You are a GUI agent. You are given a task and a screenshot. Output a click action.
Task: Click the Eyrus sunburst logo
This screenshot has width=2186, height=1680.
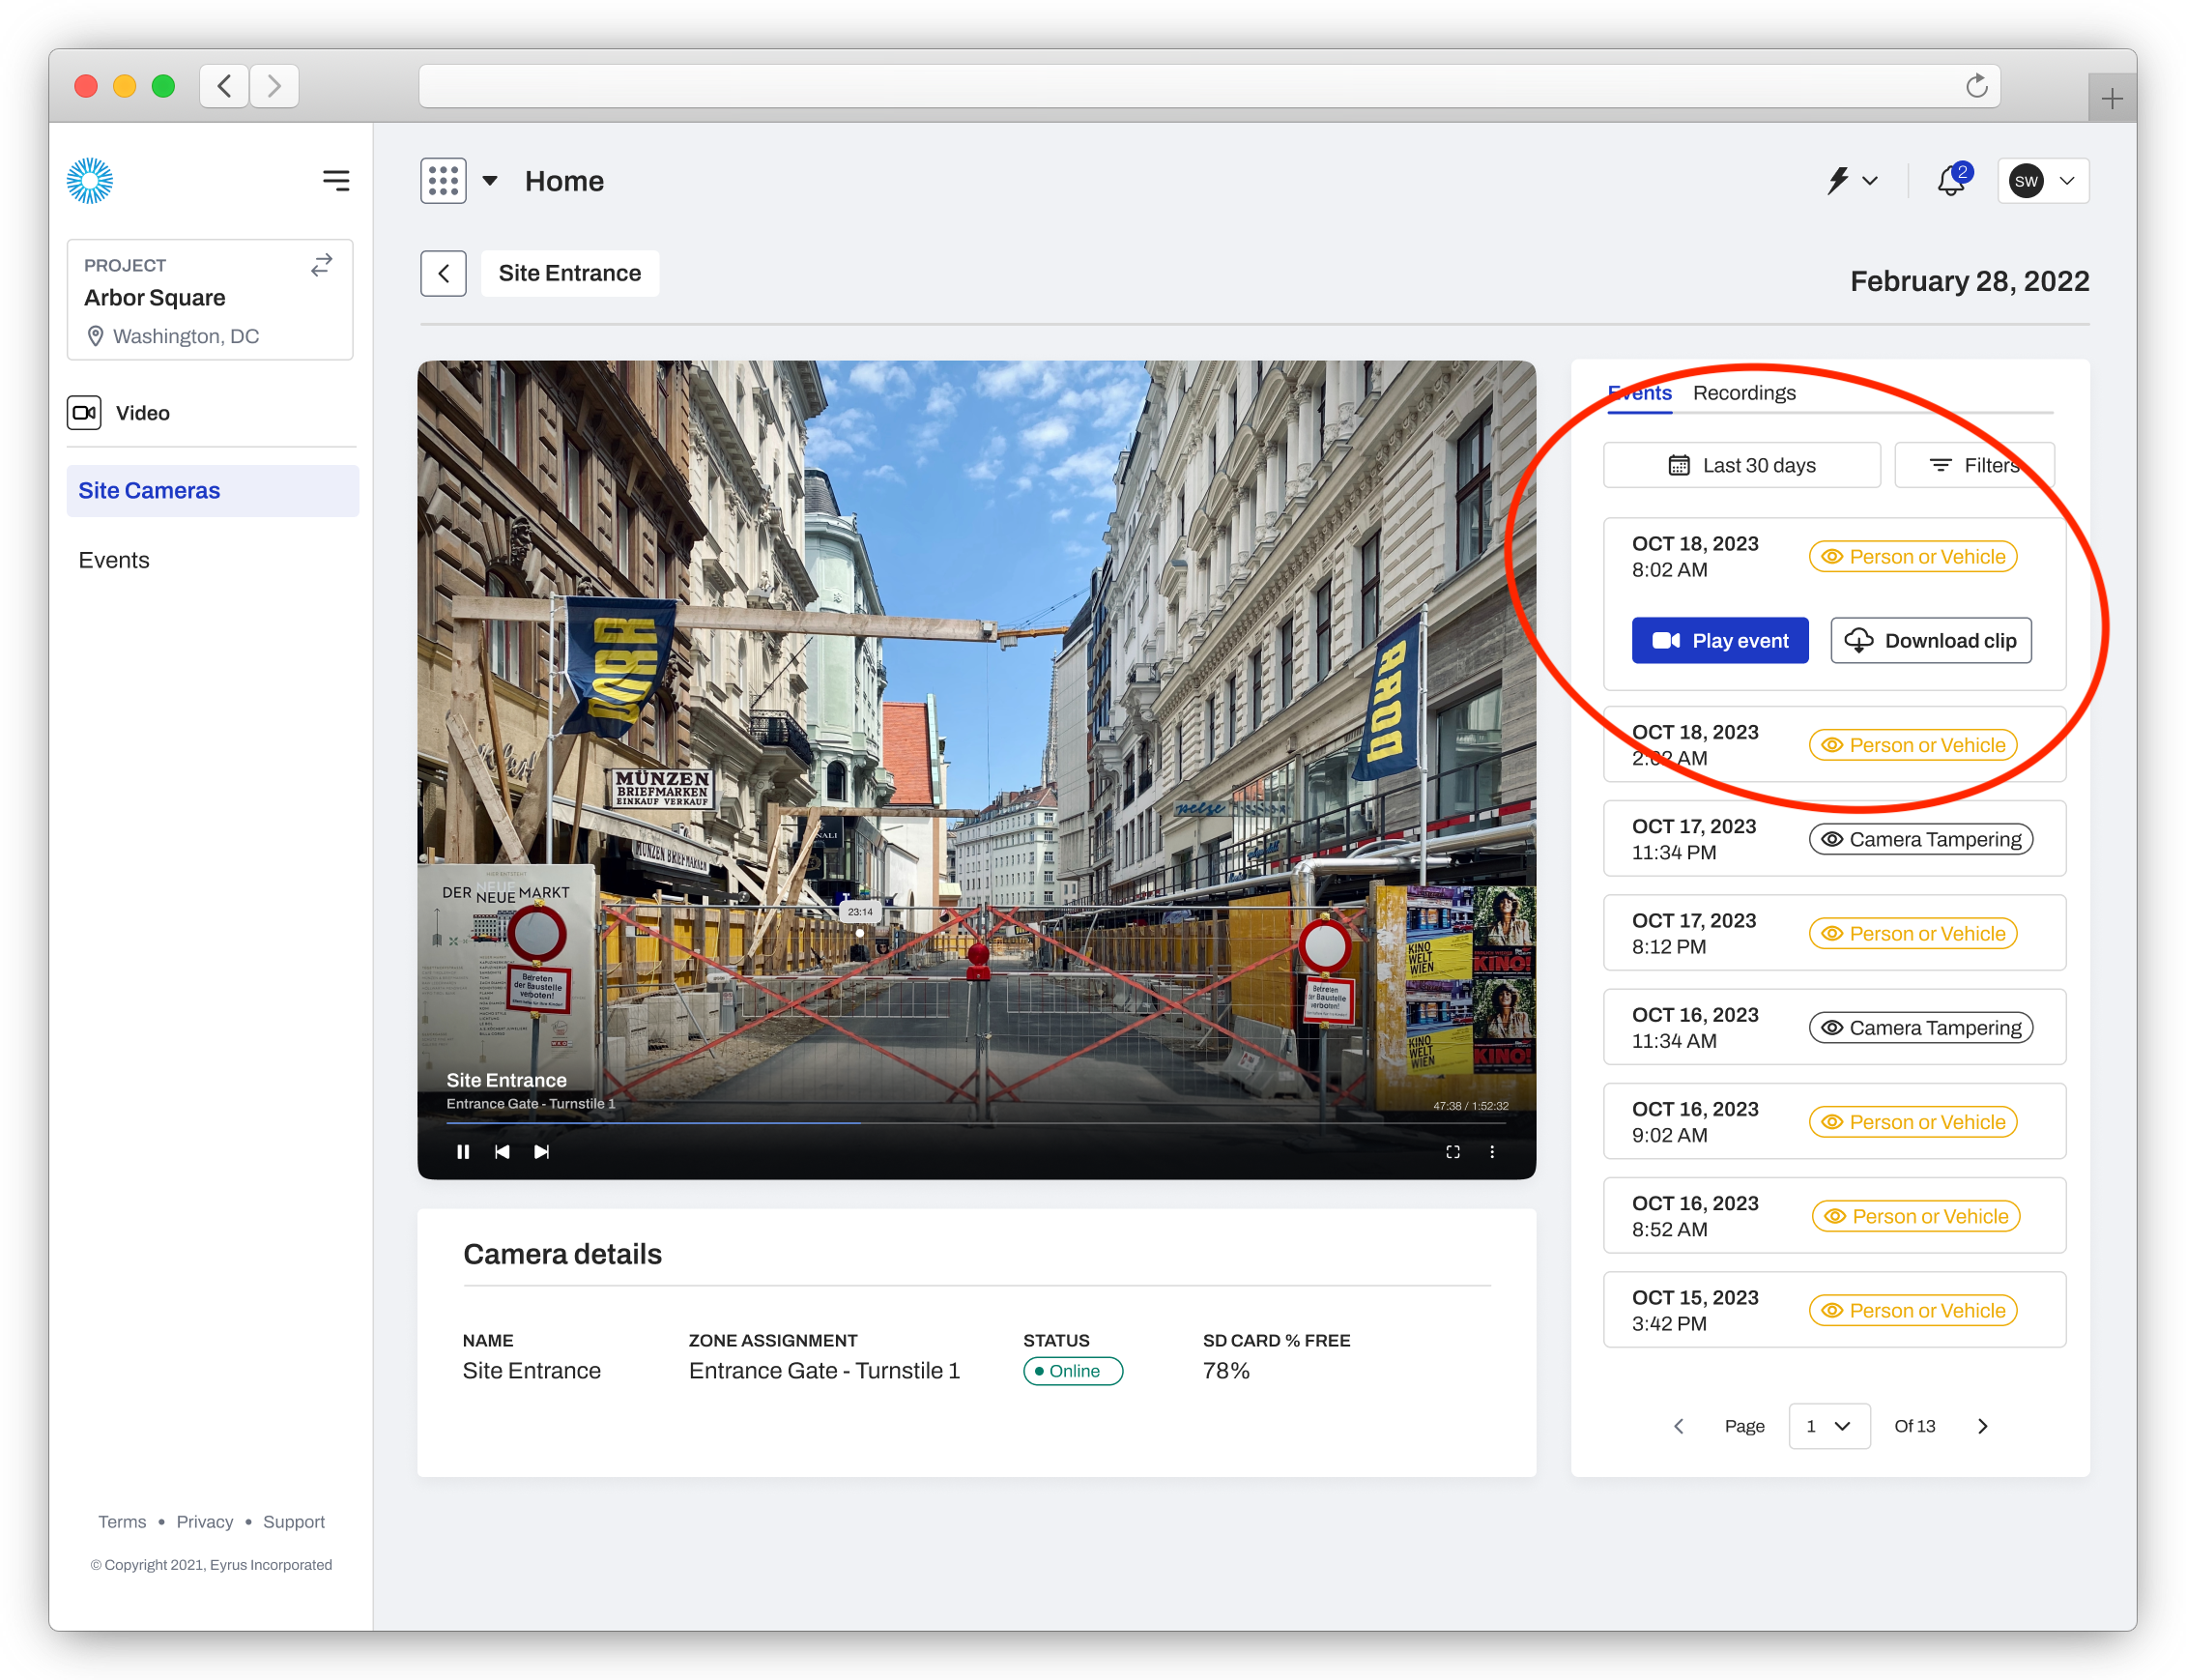coord(90,181)
